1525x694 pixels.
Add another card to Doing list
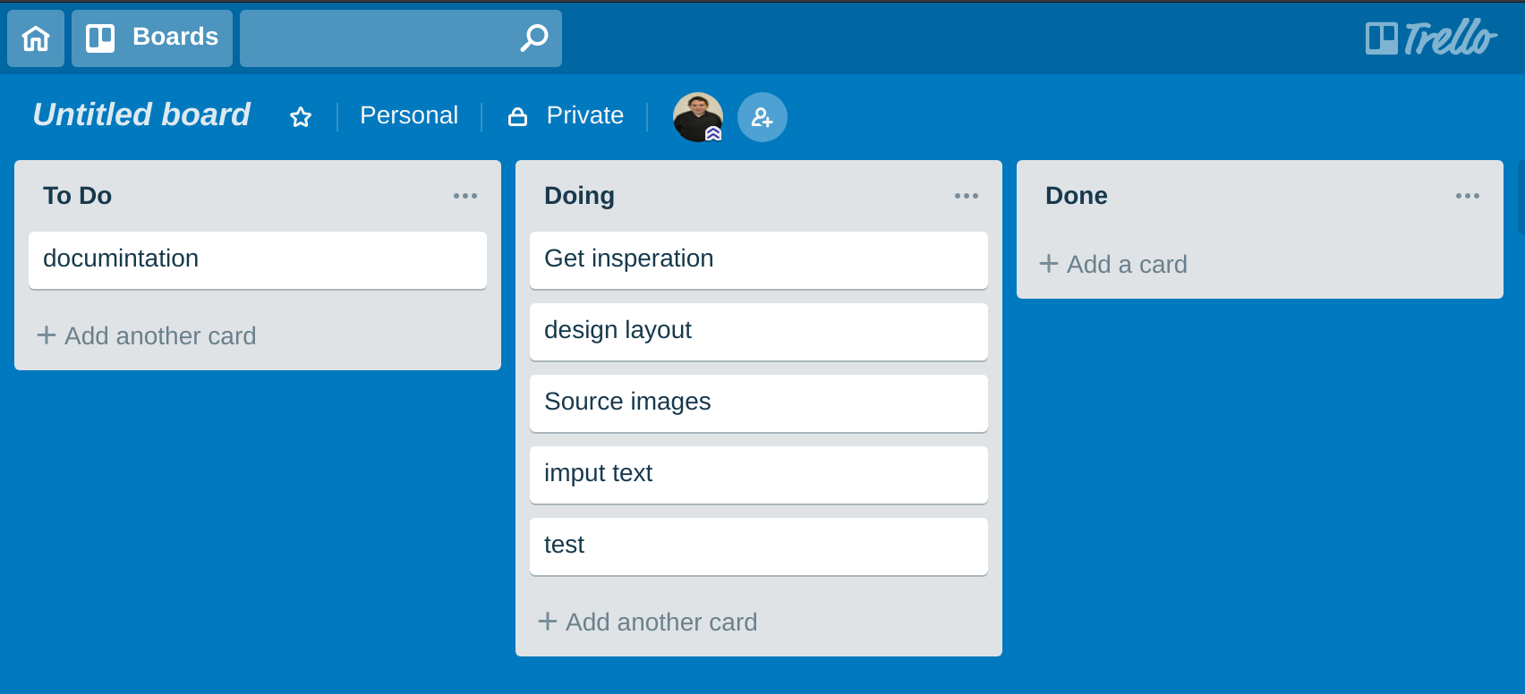click(x=648, y=622)
